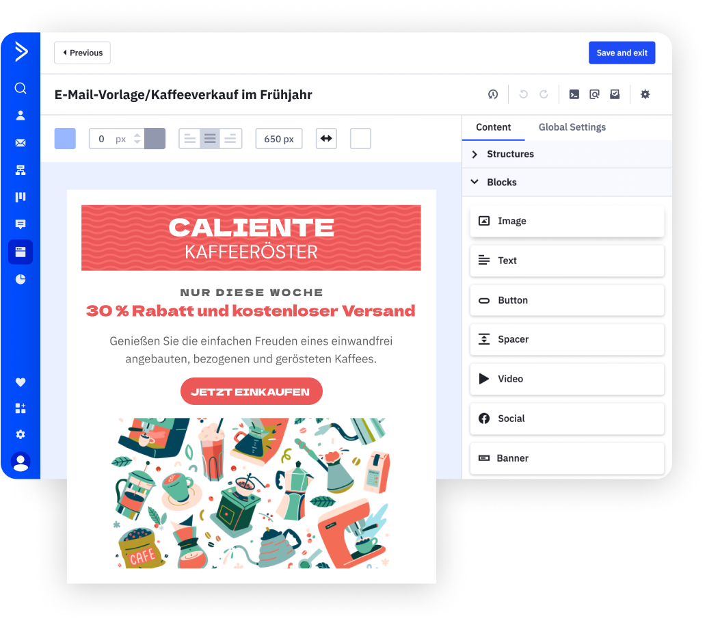The image size is (707, 623).
Task: Select the Caliente Kaffeeröster header banner
Action: click(251, 238)
